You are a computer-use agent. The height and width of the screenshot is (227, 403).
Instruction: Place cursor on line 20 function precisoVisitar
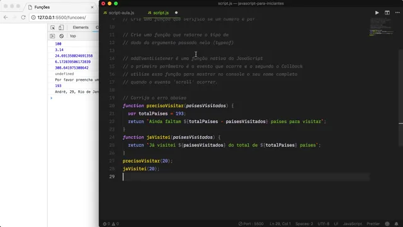coord(178,105)
